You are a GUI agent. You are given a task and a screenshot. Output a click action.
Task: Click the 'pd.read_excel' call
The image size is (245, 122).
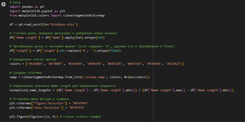click(x=30, y=24)
